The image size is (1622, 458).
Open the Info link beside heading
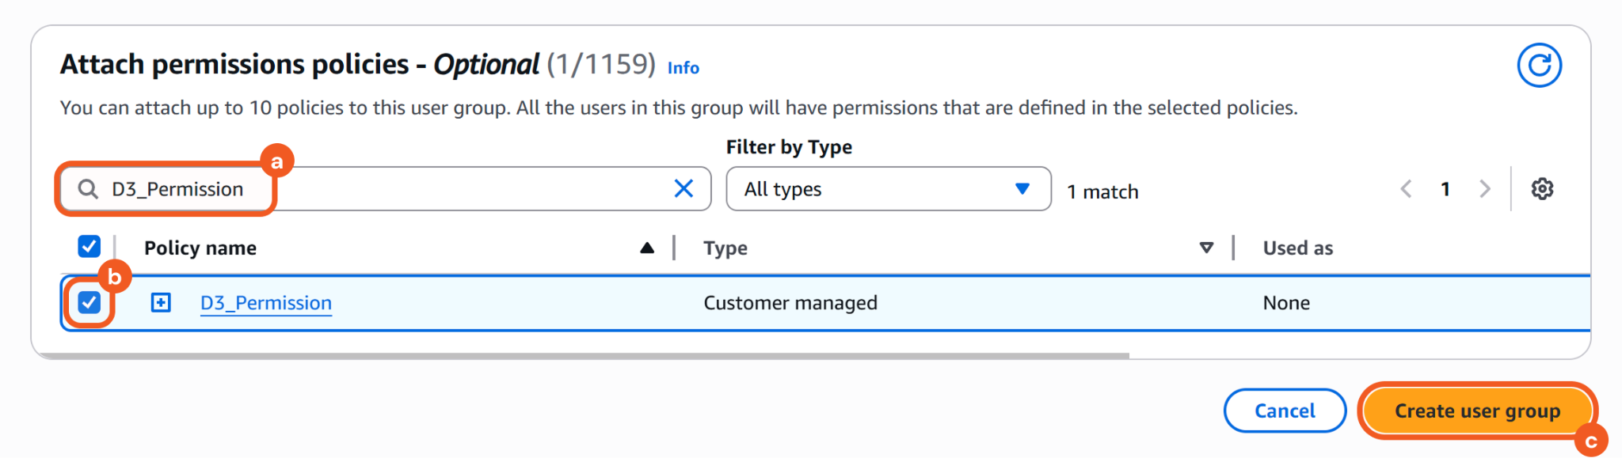pos(683,68)
